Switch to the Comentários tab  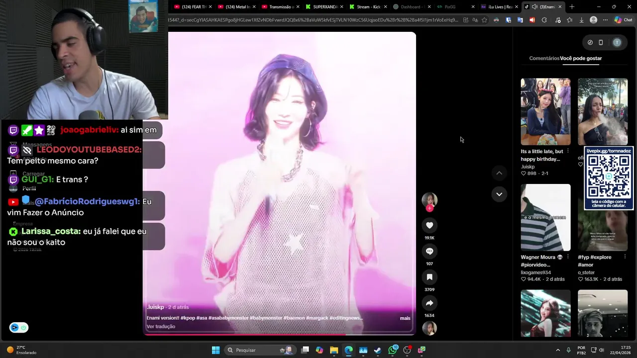[x=544, y=58]
